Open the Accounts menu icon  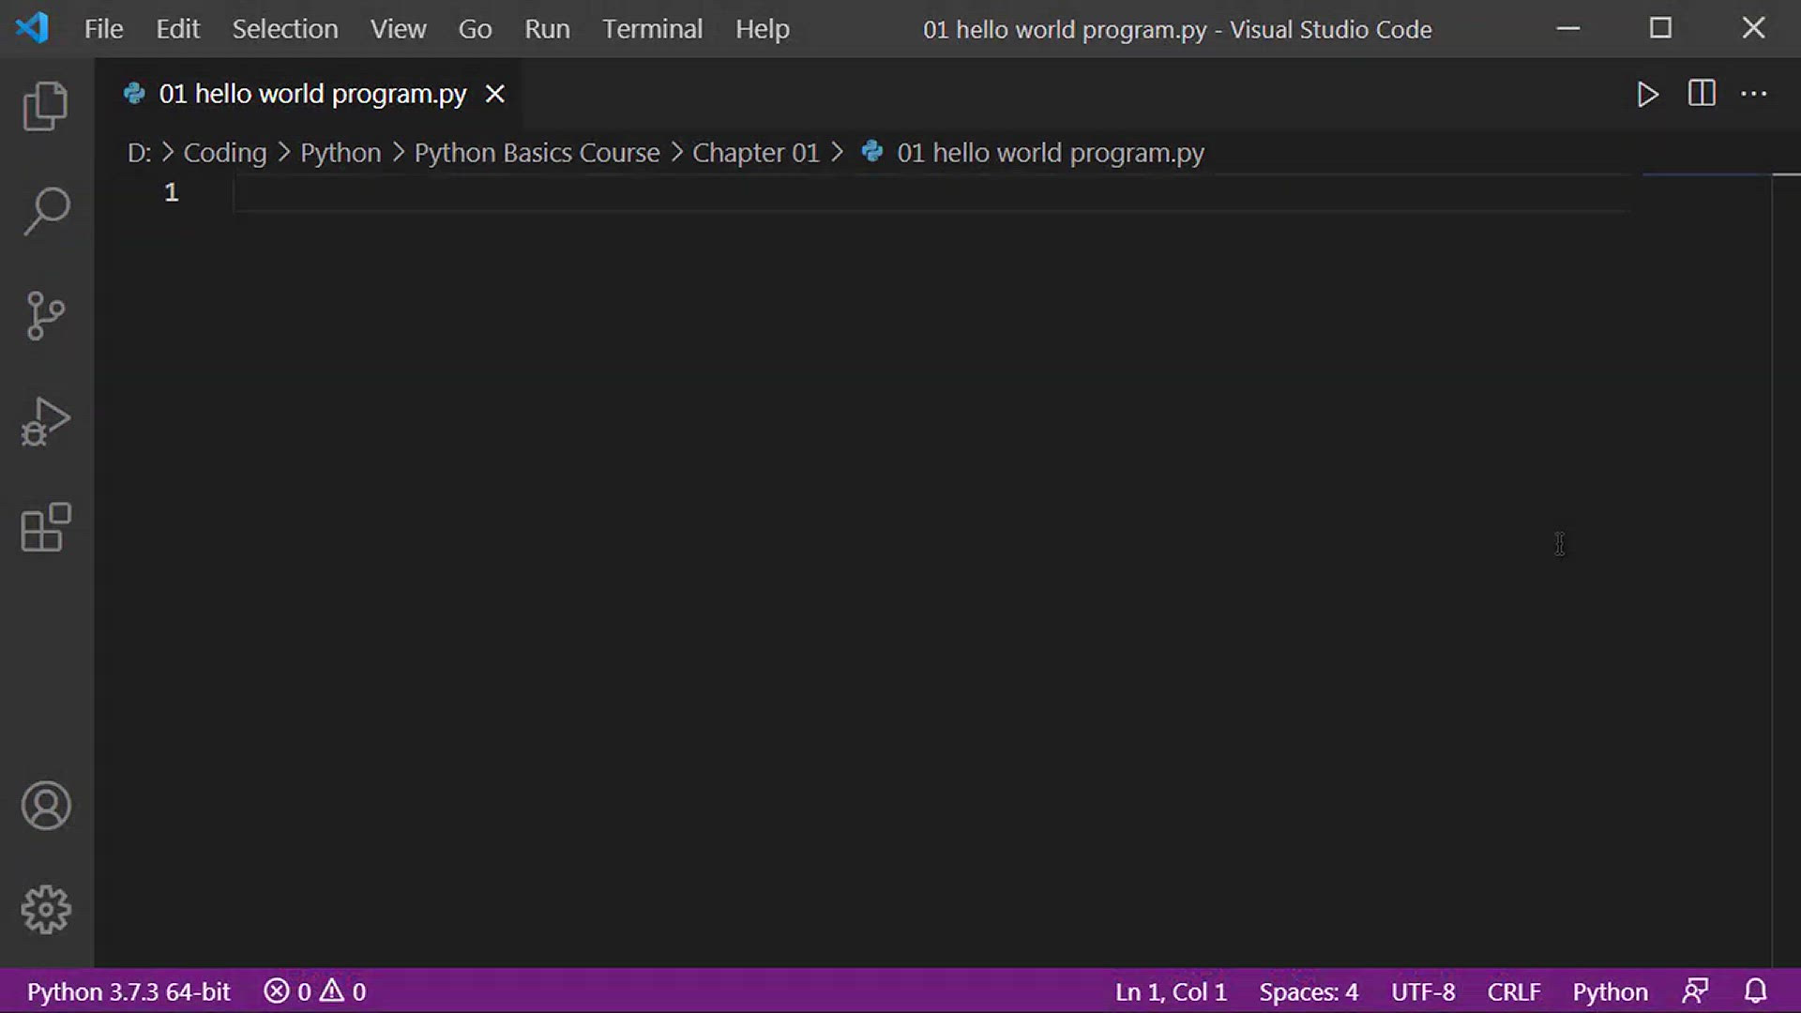point(45,806)
